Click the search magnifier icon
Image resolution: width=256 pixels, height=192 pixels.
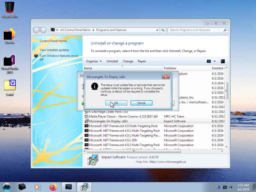(225, 30)
